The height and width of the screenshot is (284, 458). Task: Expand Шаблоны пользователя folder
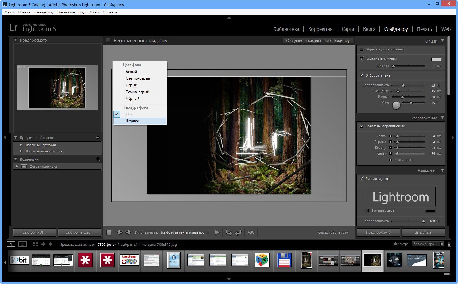click(x=21, y=151)
